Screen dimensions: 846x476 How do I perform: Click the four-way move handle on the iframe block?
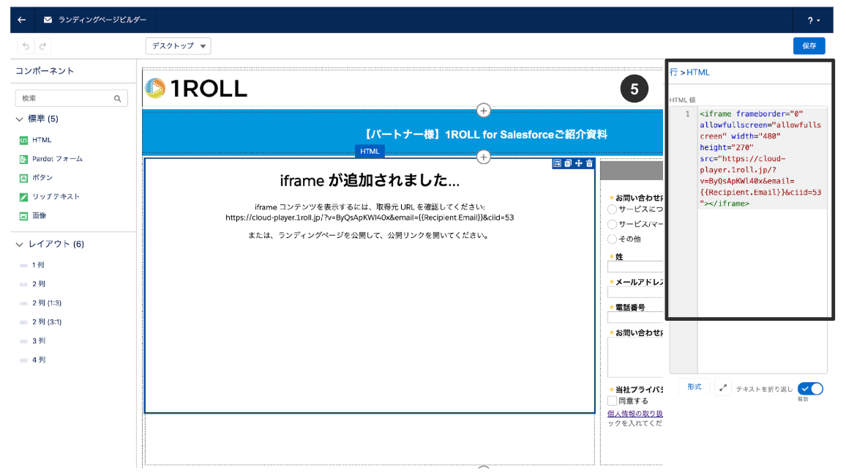pyautogui.click(x=579, y=163)
